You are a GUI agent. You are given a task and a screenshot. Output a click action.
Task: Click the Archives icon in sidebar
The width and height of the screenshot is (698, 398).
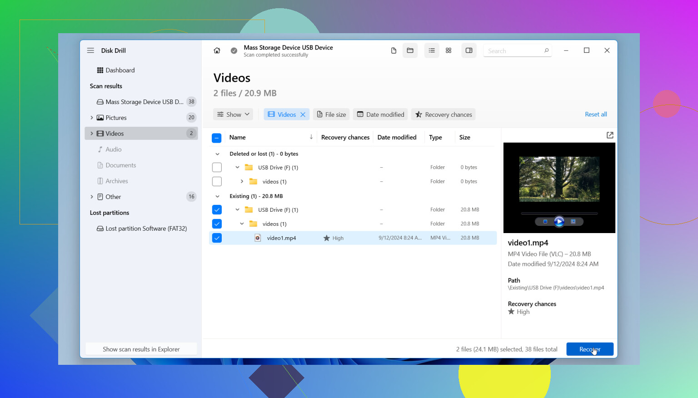pyautogui.click(x=100, y=181)
